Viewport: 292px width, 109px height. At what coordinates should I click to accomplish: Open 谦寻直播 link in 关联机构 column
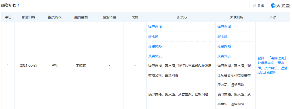(224, 27)
